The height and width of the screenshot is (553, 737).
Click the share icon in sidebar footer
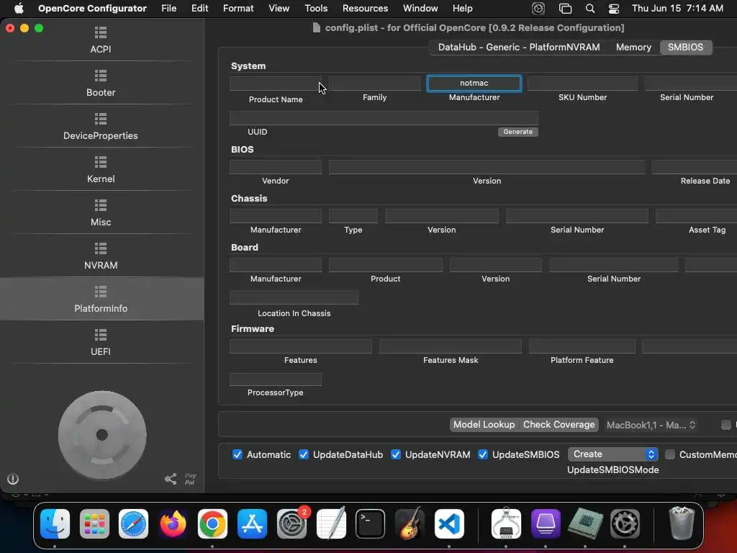coord(171,479)
